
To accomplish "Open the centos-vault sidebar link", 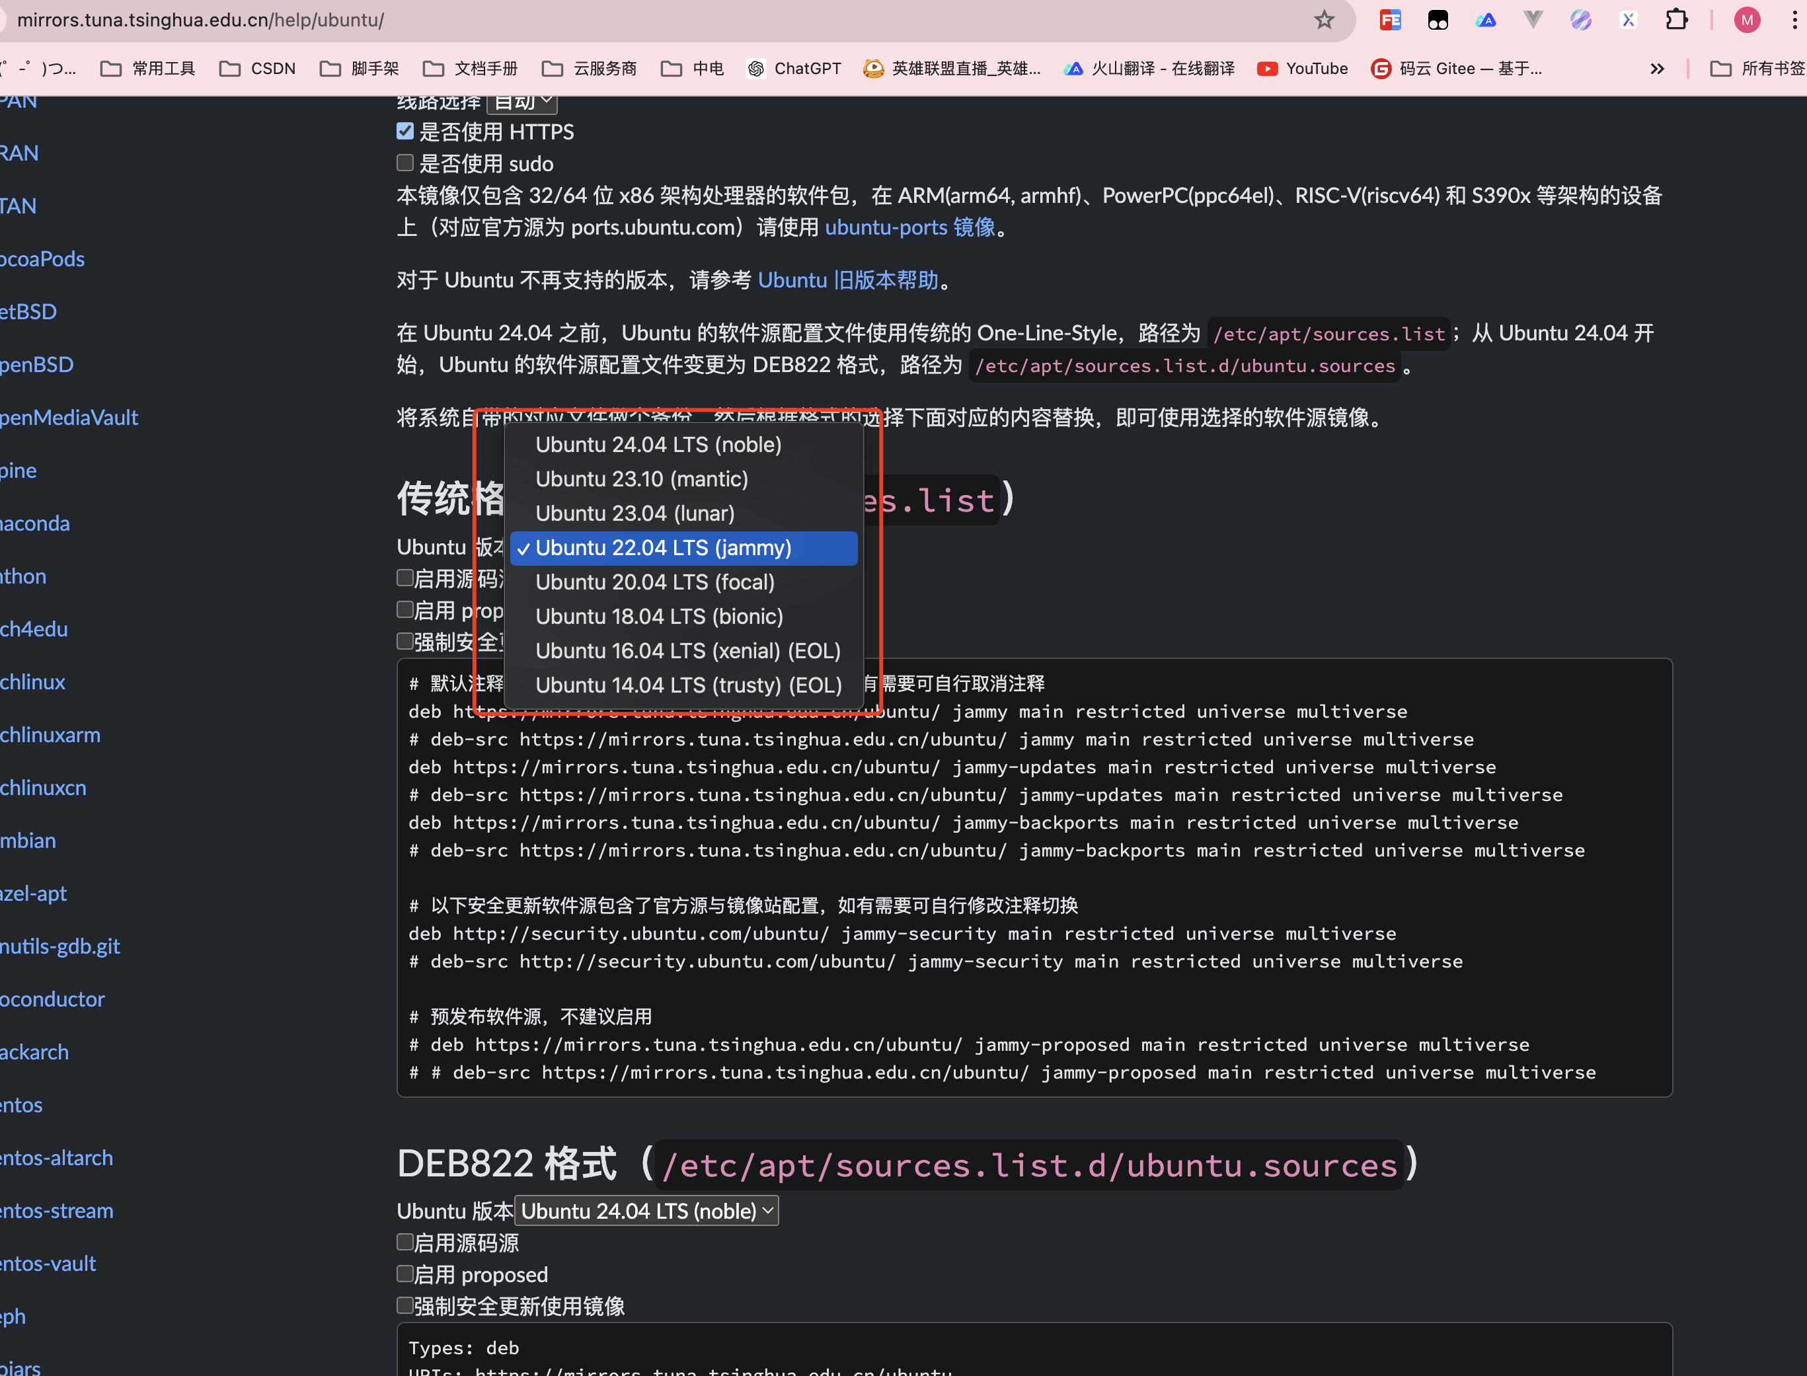I will [48, 1264].
